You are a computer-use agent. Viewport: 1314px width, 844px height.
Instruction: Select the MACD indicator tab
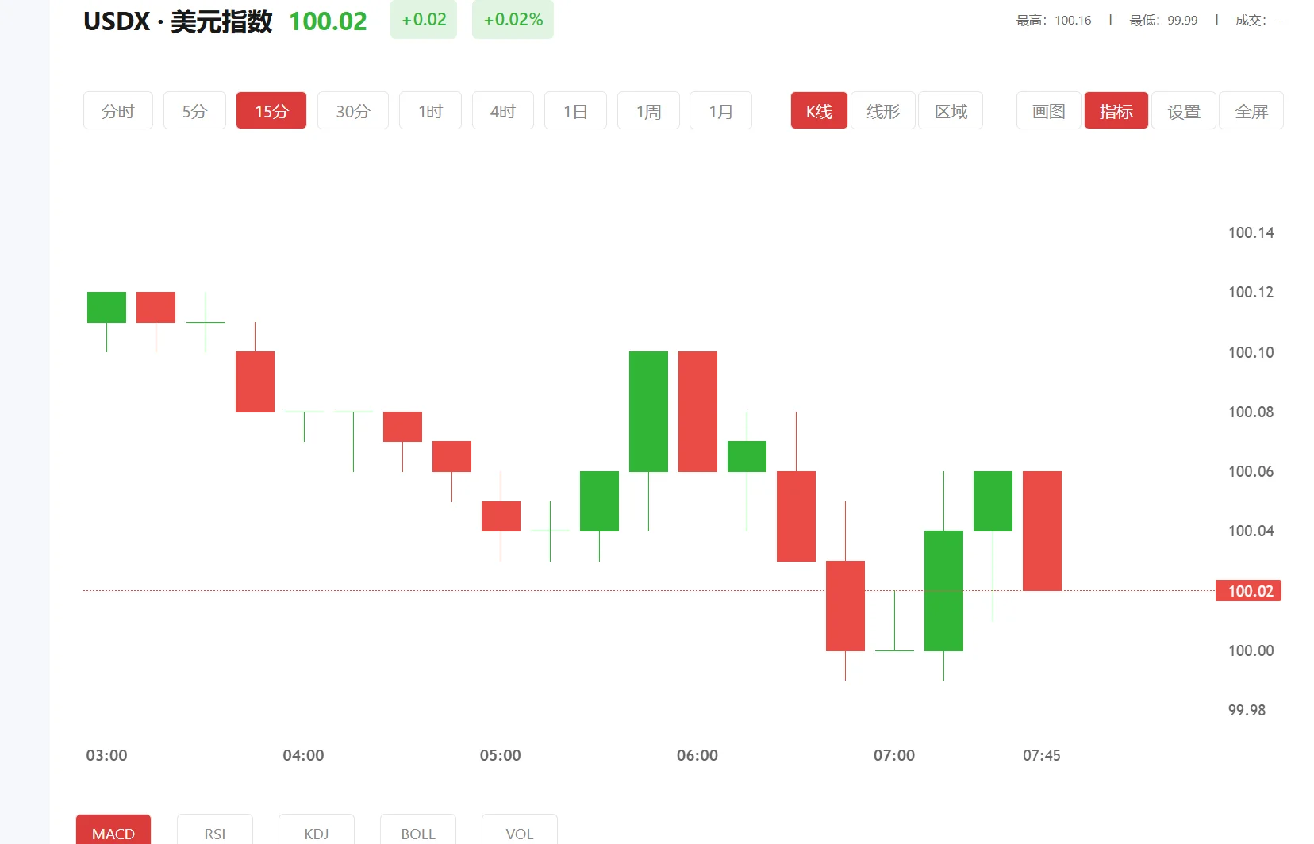coord(113,832)
